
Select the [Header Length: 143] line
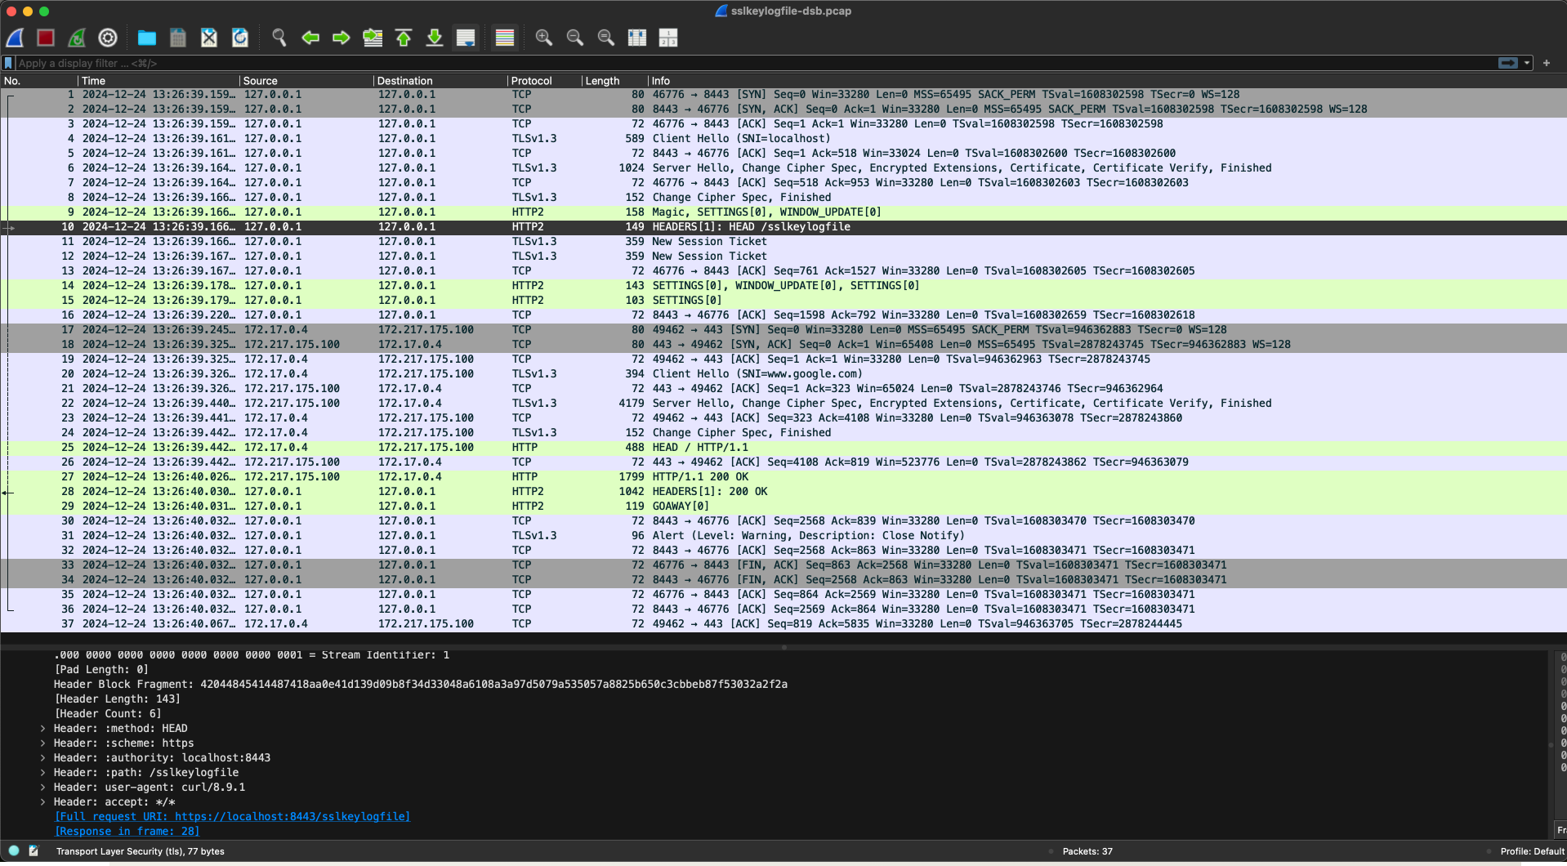pyautogui.click(x=118, y=699)
